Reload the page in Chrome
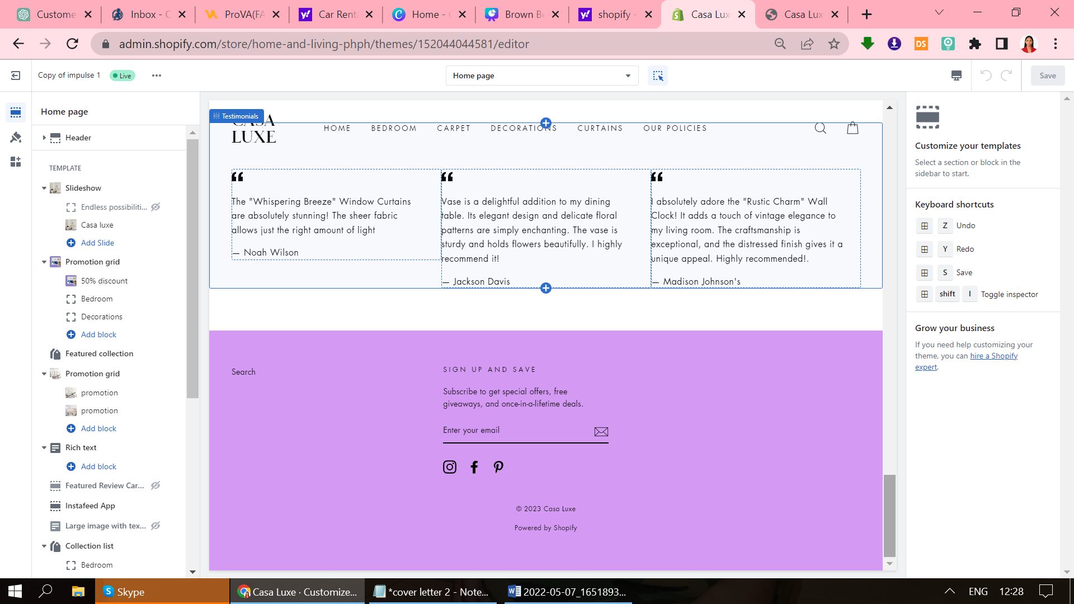The width and height of the screenshot is (1074, 604). 72,44
